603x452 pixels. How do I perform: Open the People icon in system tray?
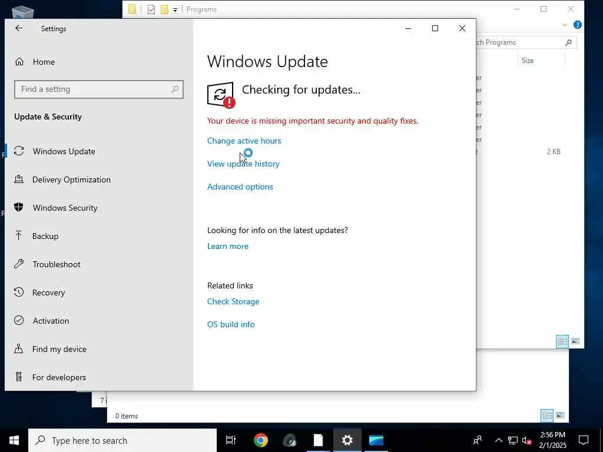[478, 440]
